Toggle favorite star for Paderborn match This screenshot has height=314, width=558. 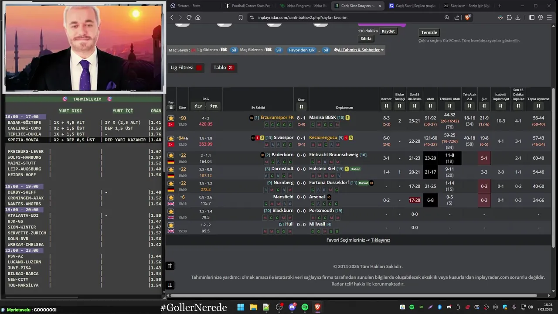tap(171, 155)
